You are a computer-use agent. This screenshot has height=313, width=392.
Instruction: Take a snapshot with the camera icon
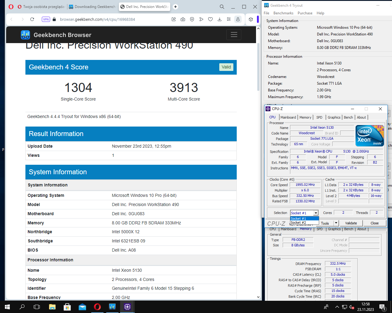(x=183, y=19)
